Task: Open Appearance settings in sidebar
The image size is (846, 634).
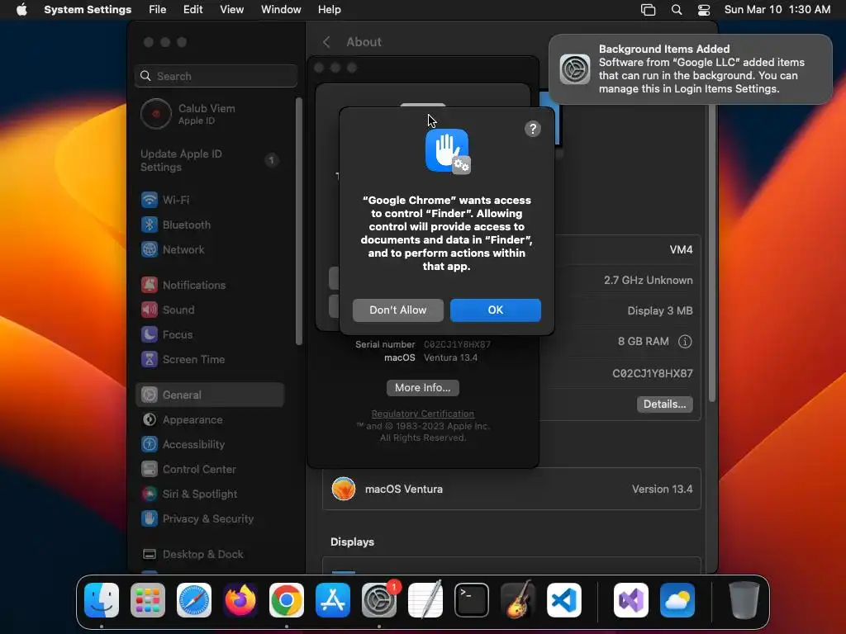Action: 211,419
